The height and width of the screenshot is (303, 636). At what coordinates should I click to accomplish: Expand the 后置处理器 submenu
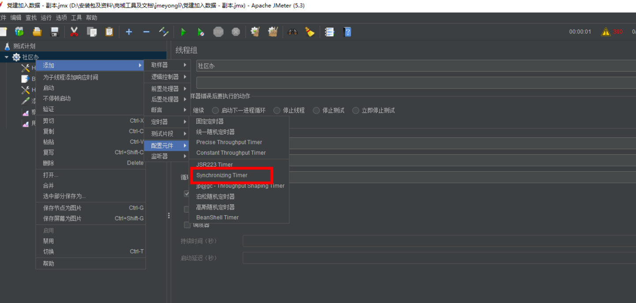click(168, 99)
